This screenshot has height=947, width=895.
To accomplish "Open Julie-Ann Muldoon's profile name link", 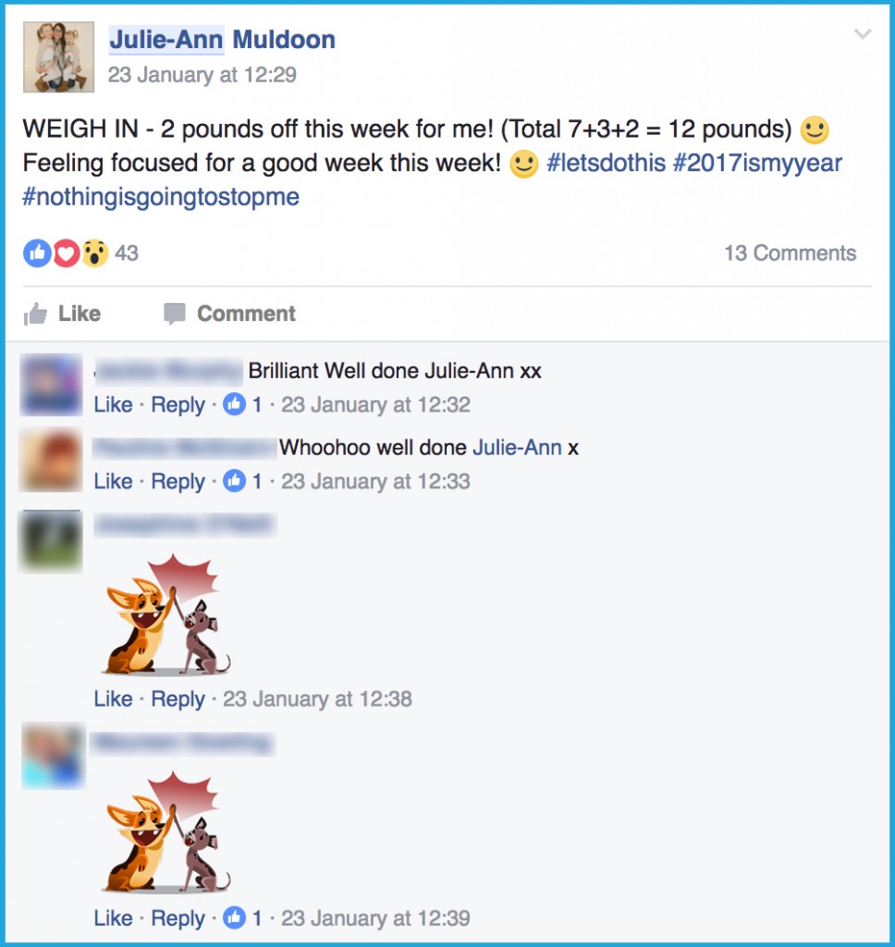I will [222, 40].
